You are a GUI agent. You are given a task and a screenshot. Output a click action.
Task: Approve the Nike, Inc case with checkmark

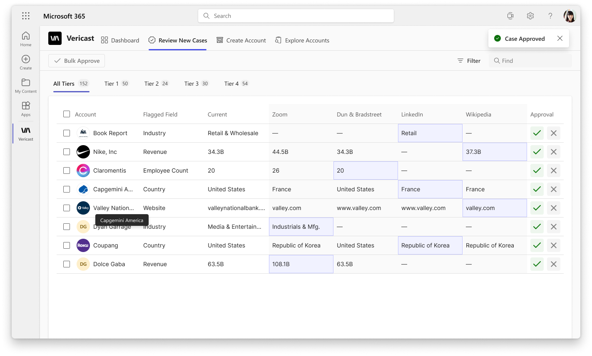point(537,152)
